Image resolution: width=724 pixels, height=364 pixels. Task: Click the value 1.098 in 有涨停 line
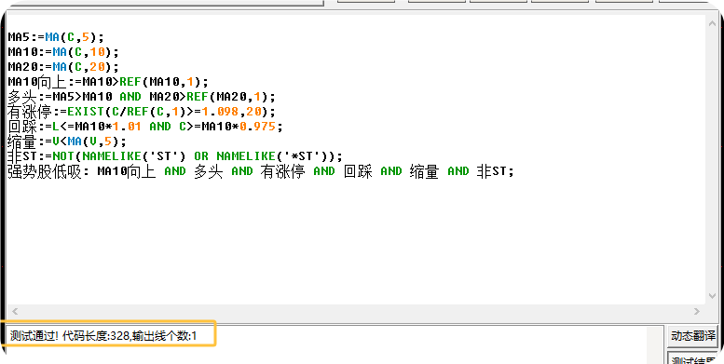tap(220, 112)
